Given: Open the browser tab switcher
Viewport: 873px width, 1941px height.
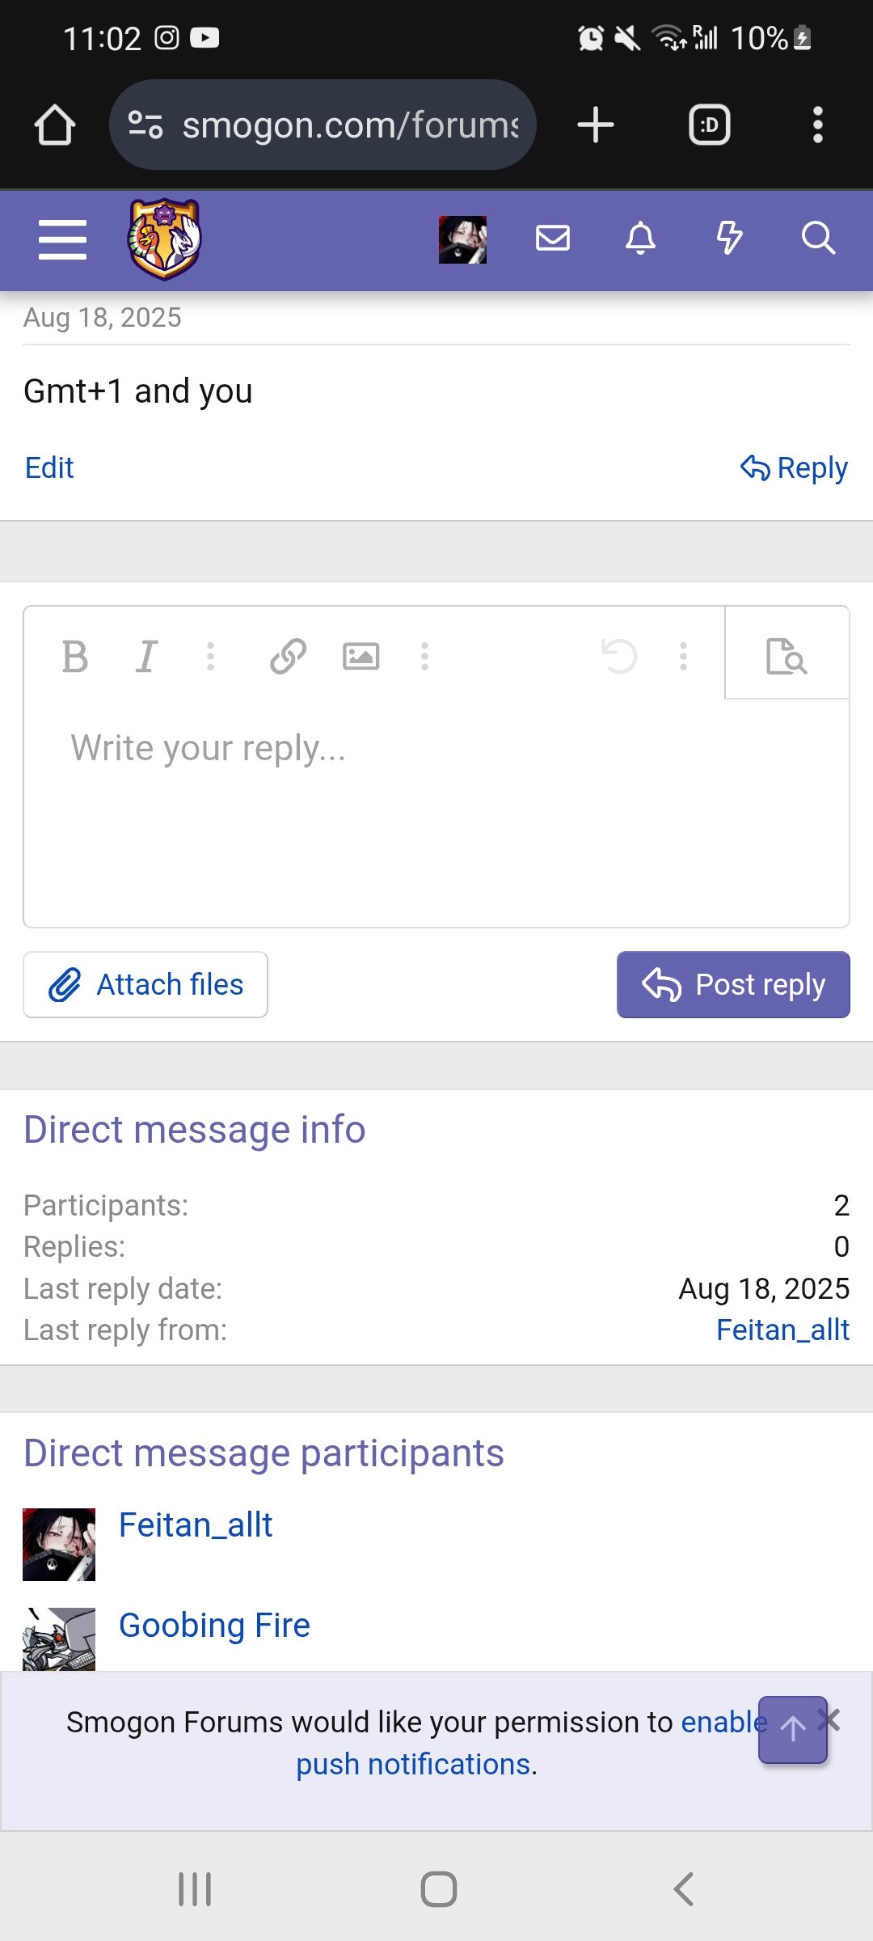Looking at the screenshot, I should click(x=709, y=125).
